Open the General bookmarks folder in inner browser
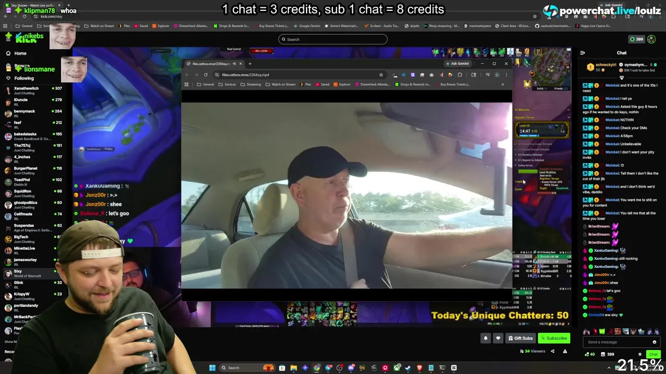 tap(206, 84)
